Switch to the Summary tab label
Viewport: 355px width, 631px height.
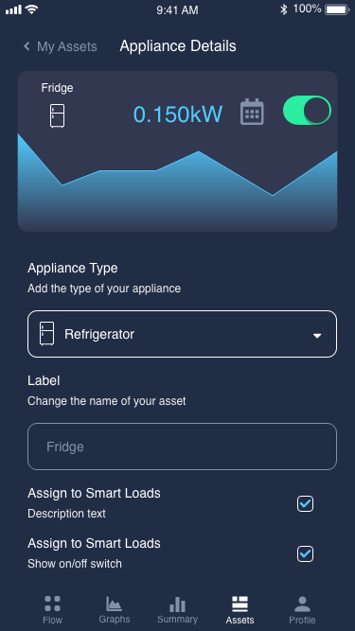tap(178, 619)
